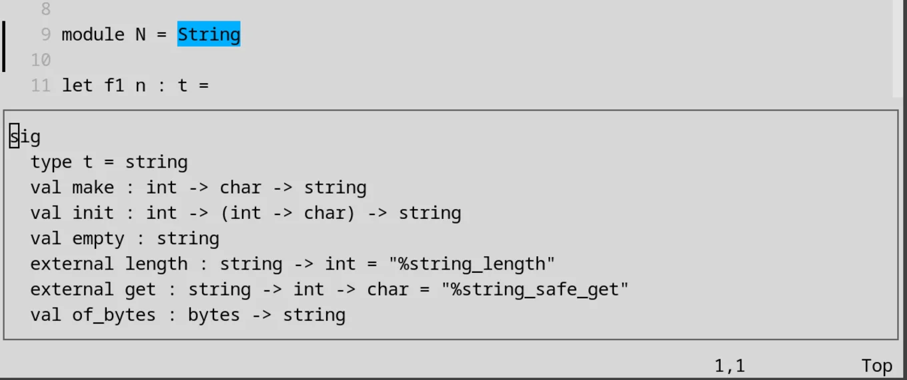The height and width of the screenshot is (380, 907).
Task: Click line number 11 in the gutter
Action: point(41,85)
